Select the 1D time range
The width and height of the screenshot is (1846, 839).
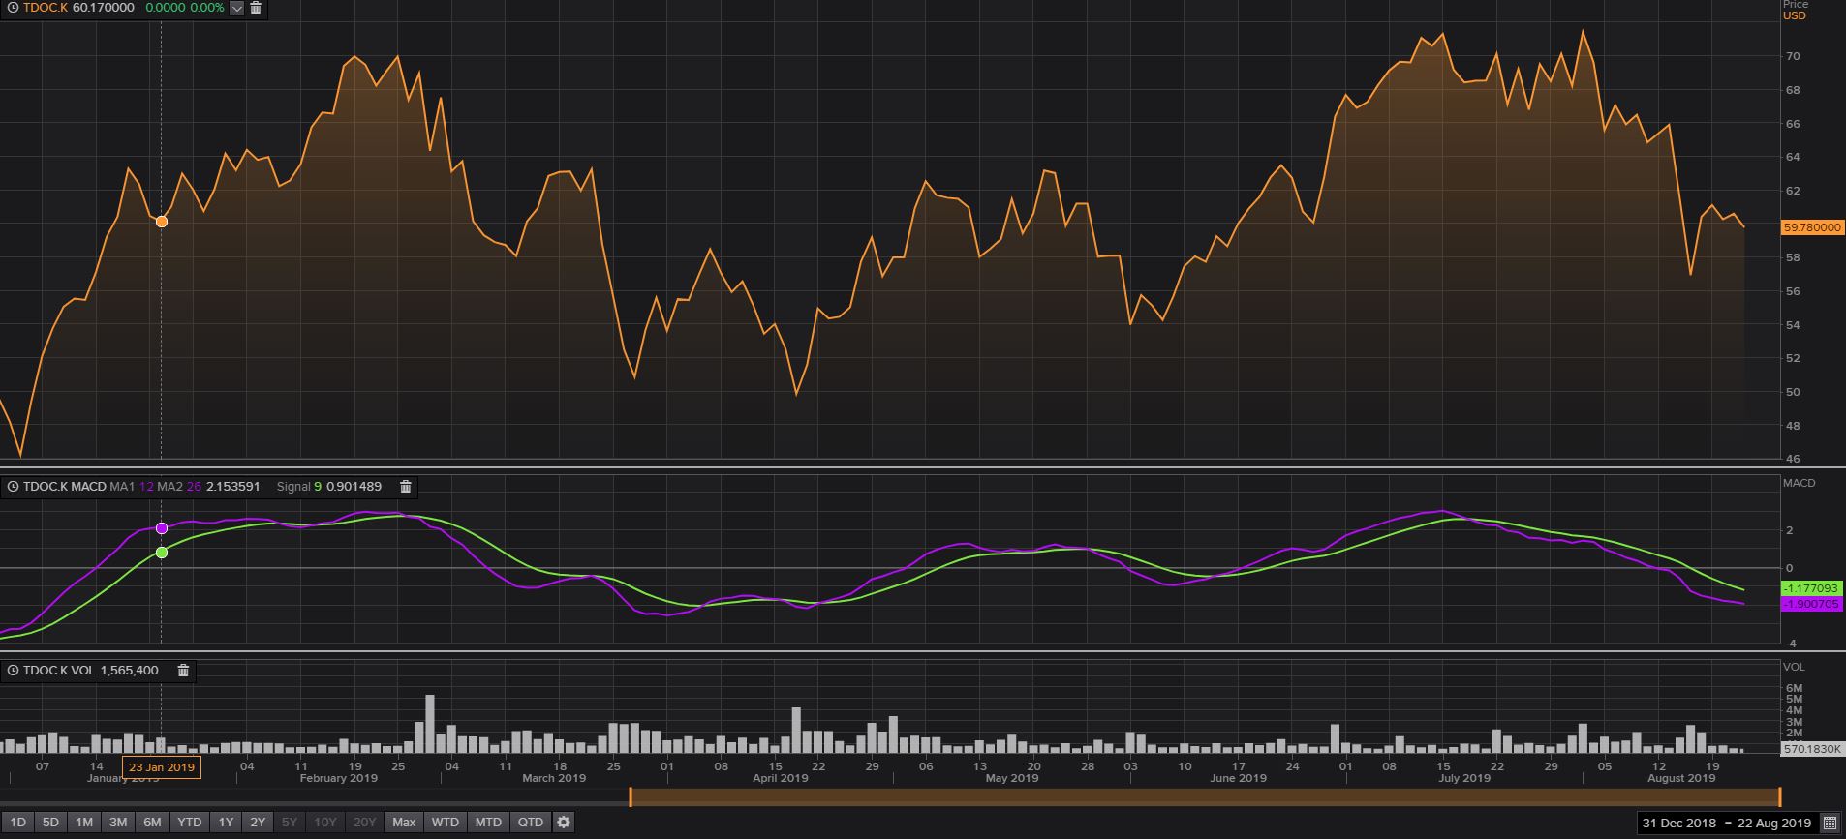pyautogui.click(x=17, y=823)
